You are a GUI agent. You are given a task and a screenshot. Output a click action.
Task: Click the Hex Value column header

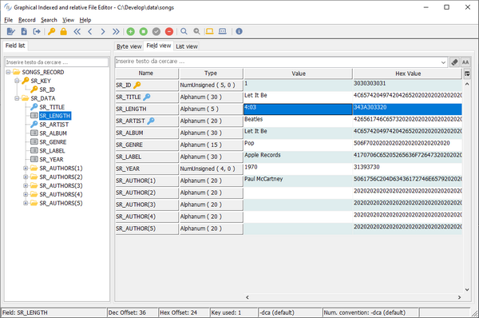coord(407,74)
